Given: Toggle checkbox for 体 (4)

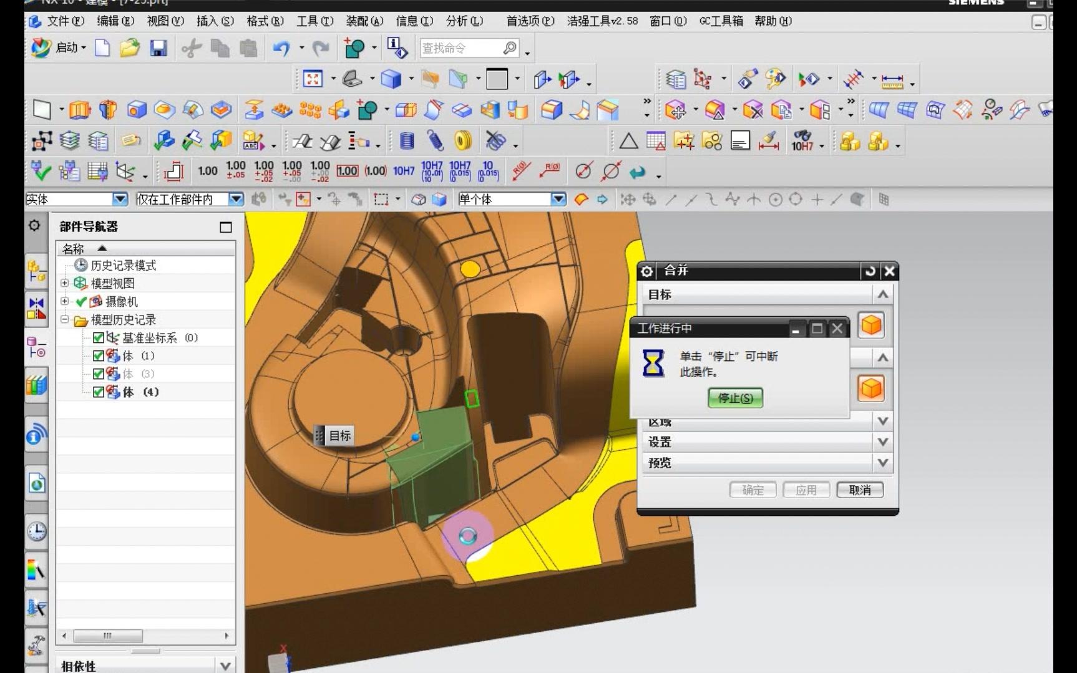Looking at the screenshot, I should pyautogui.click(x=99, y=392).
